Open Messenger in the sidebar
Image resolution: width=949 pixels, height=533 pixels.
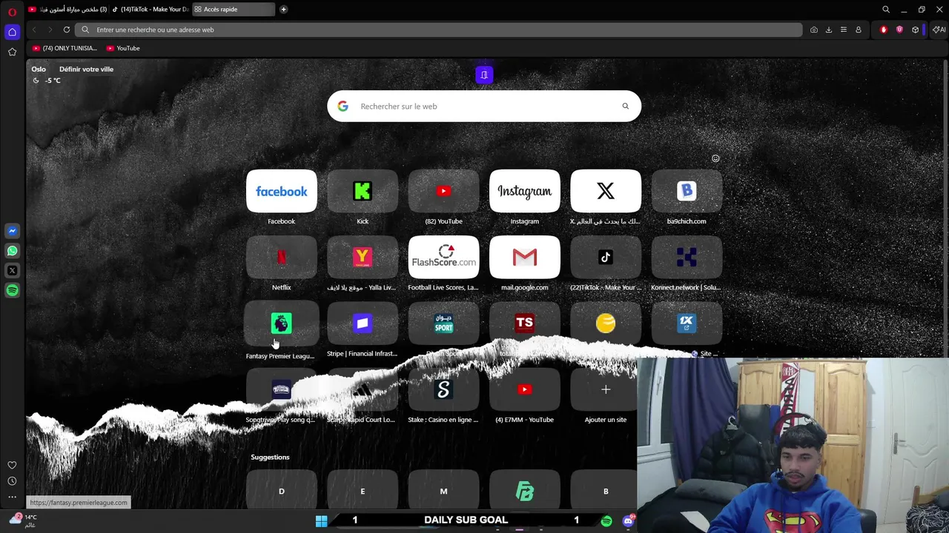click(x=12, y=231)
